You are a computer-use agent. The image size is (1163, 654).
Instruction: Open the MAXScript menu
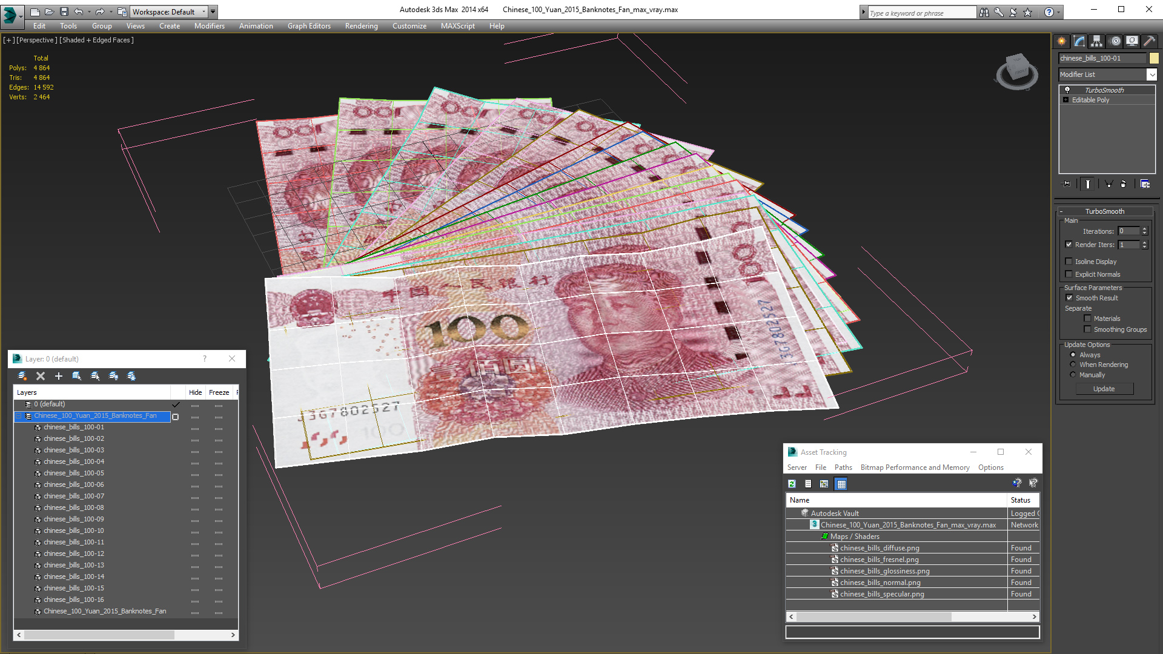click(457, 26)
